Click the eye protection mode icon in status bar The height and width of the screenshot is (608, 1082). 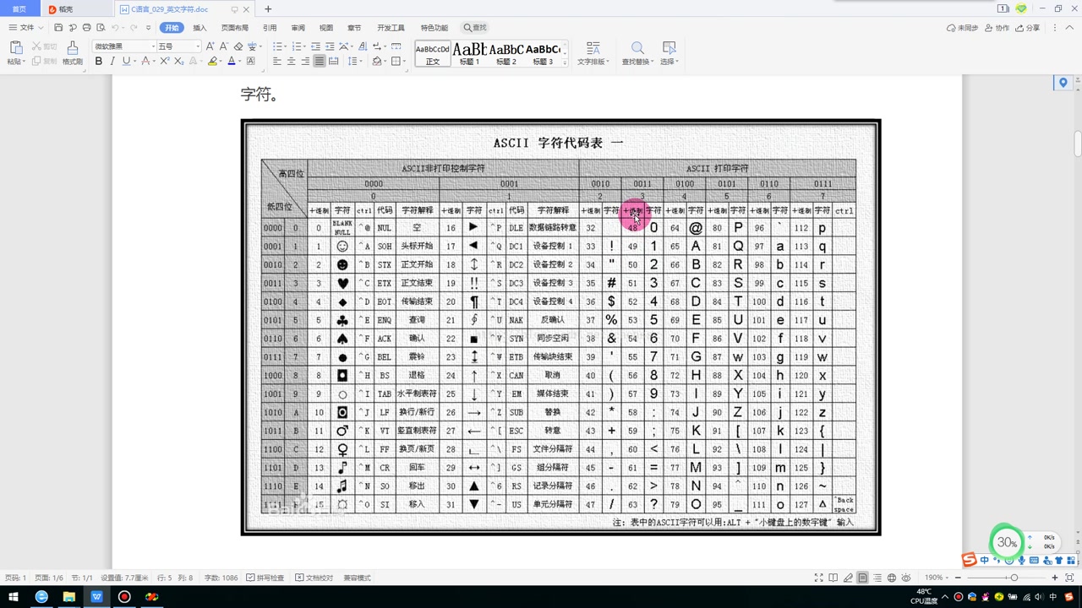[906, 578]
